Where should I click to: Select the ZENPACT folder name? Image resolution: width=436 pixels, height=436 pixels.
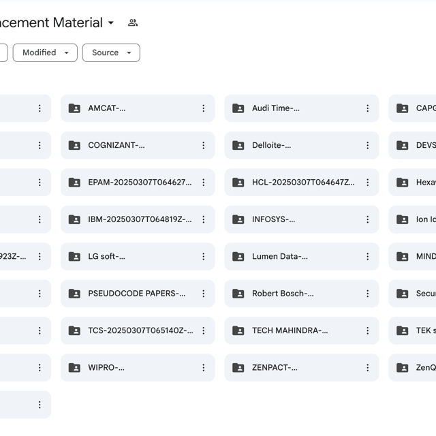coord(275,368)
